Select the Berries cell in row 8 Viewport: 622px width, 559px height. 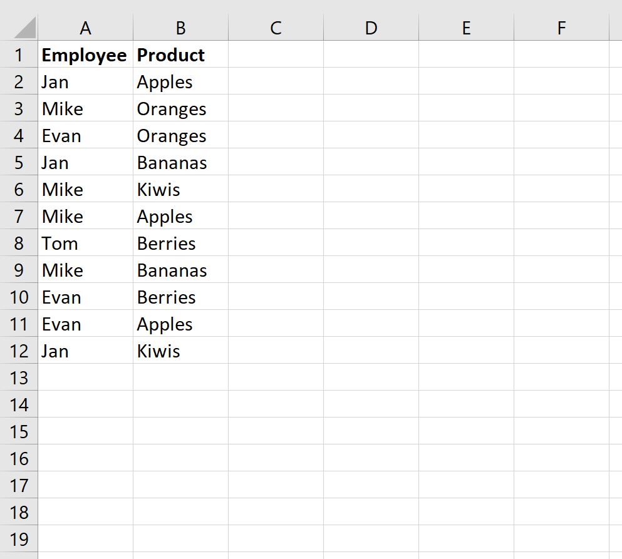tap(180, 243)
